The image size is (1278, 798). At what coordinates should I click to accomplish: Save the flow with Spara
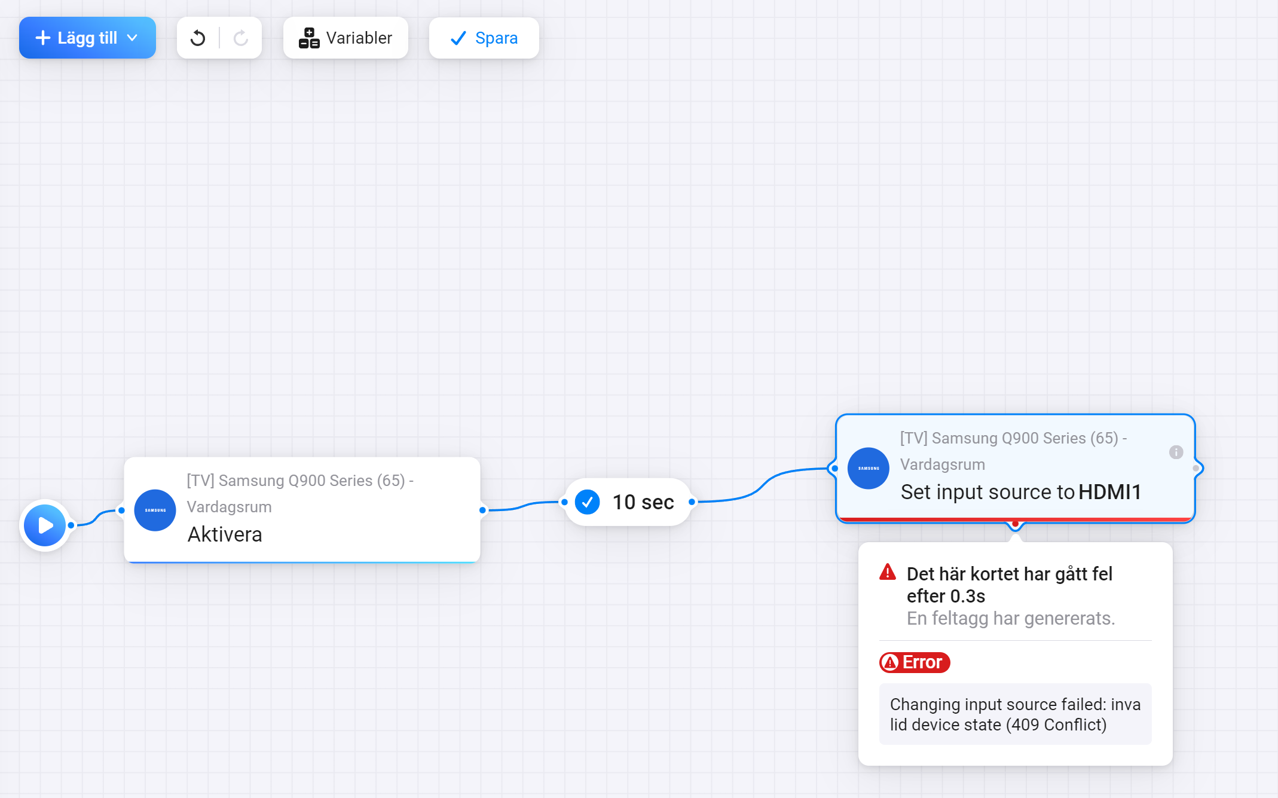click(484, 38)
